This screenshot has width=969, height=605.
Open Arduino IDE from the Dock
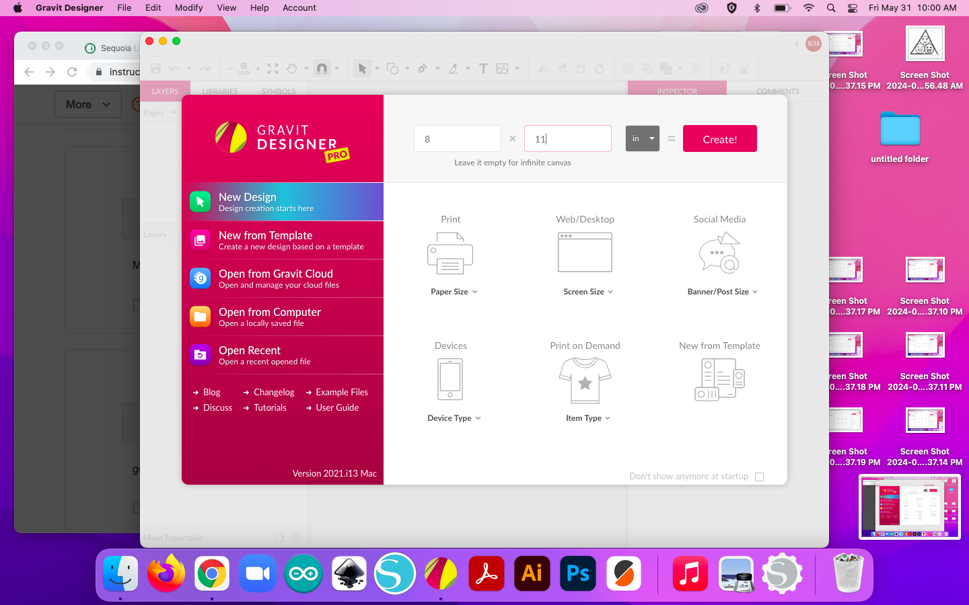tap(303, 573)
